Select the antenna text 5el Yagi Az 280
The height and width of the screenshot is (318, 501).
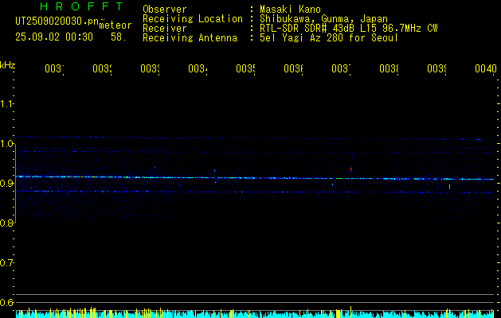point(303,38)
